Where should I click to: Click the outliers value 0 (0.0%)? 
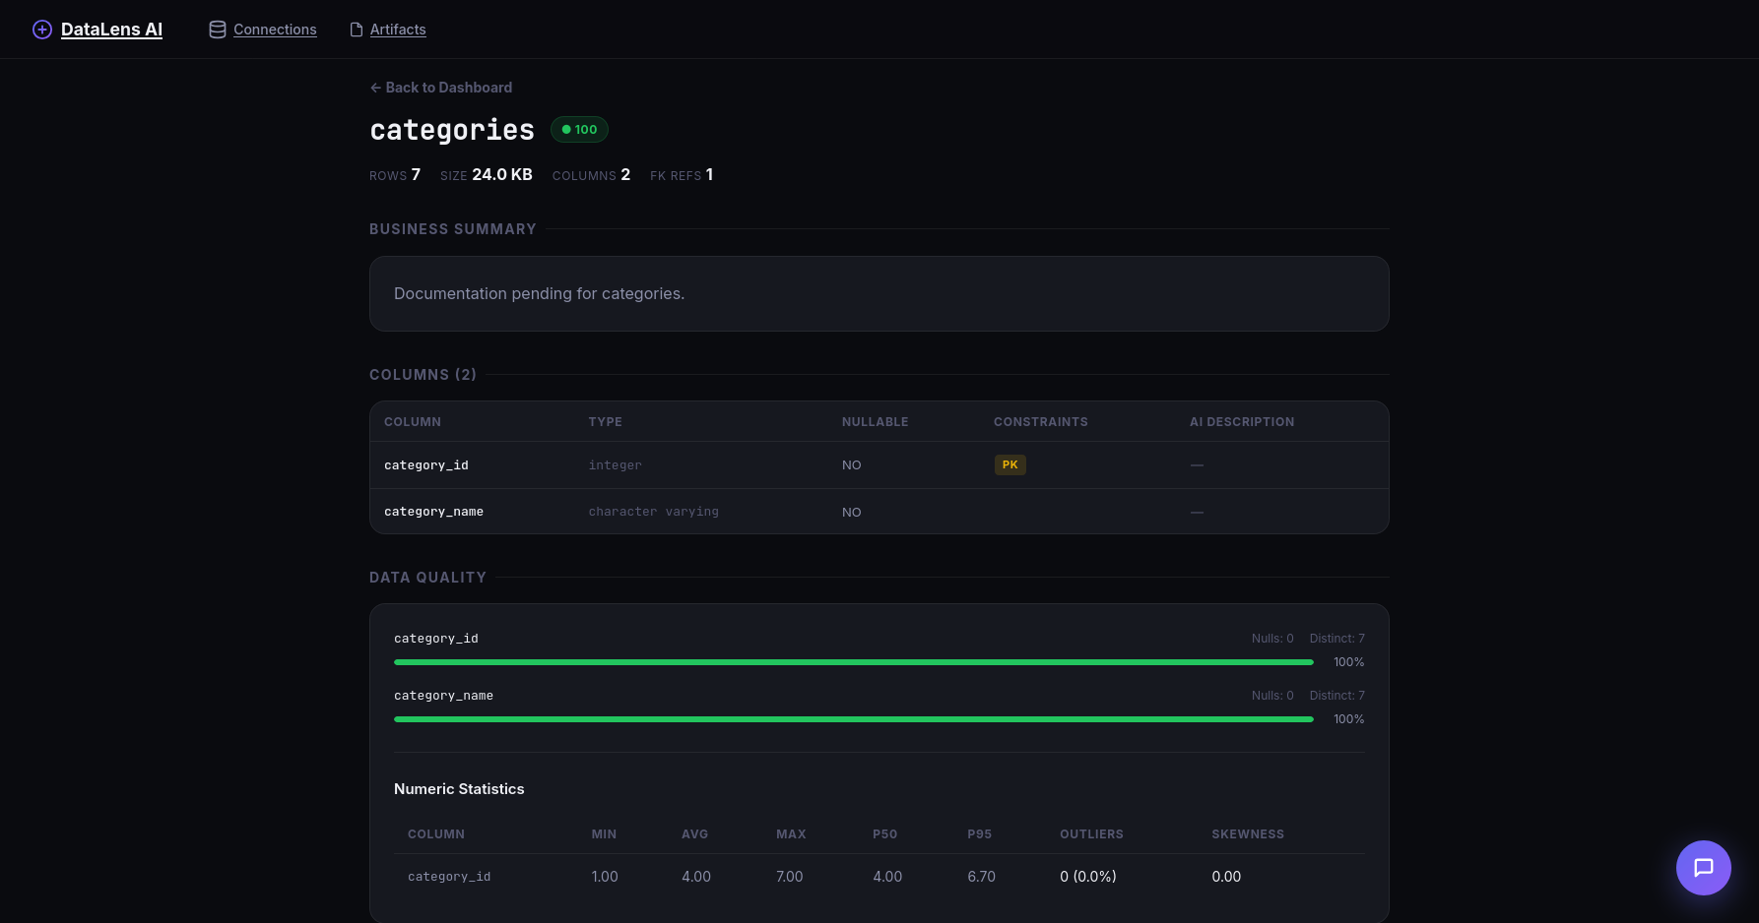[x=1088, y=877]
